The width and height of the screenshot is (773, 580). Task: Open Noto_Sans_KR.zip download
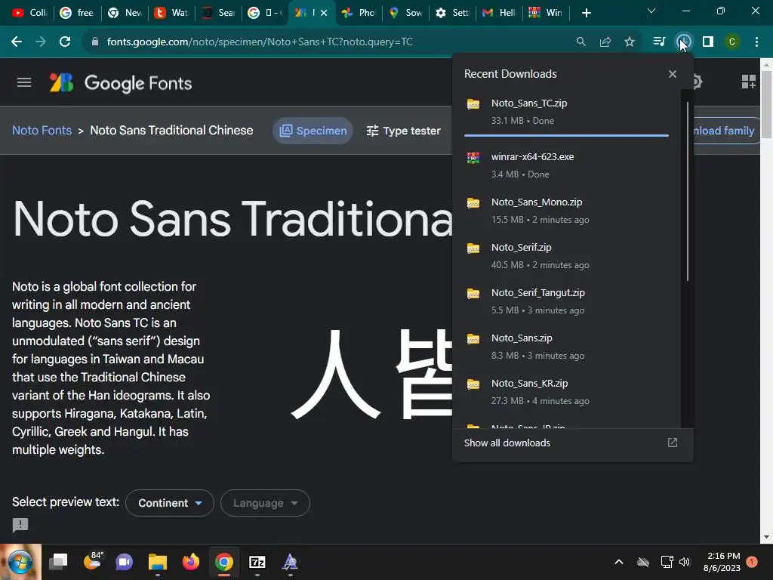point(566,392)
